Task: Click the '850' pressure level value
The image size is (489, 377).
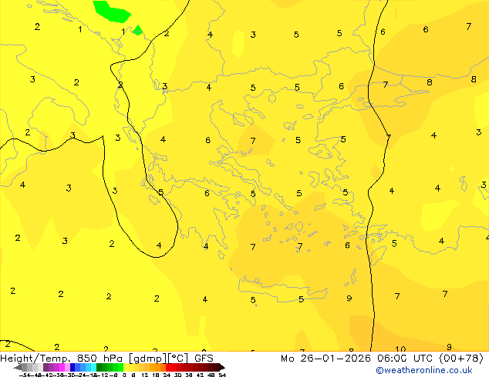Action: [x=87, y=358]
